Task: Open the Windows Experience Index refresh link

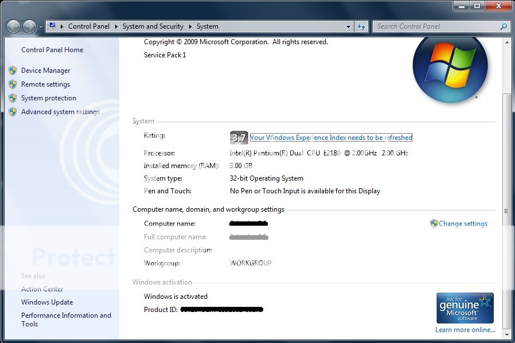Action: coord(331,138)
